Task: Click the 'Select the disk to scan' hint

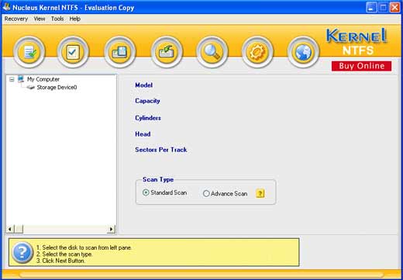Action: 84,247
